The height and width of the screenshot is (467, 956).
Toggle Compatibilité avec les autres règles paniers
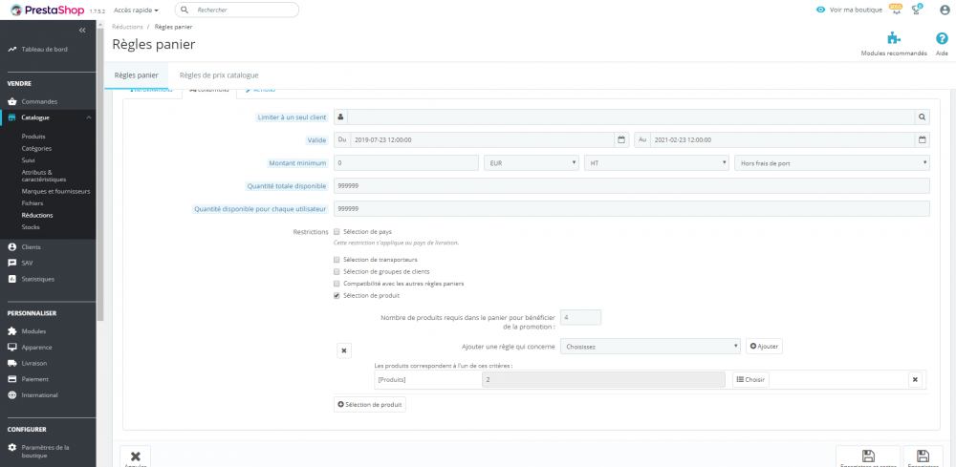(337, 284)
